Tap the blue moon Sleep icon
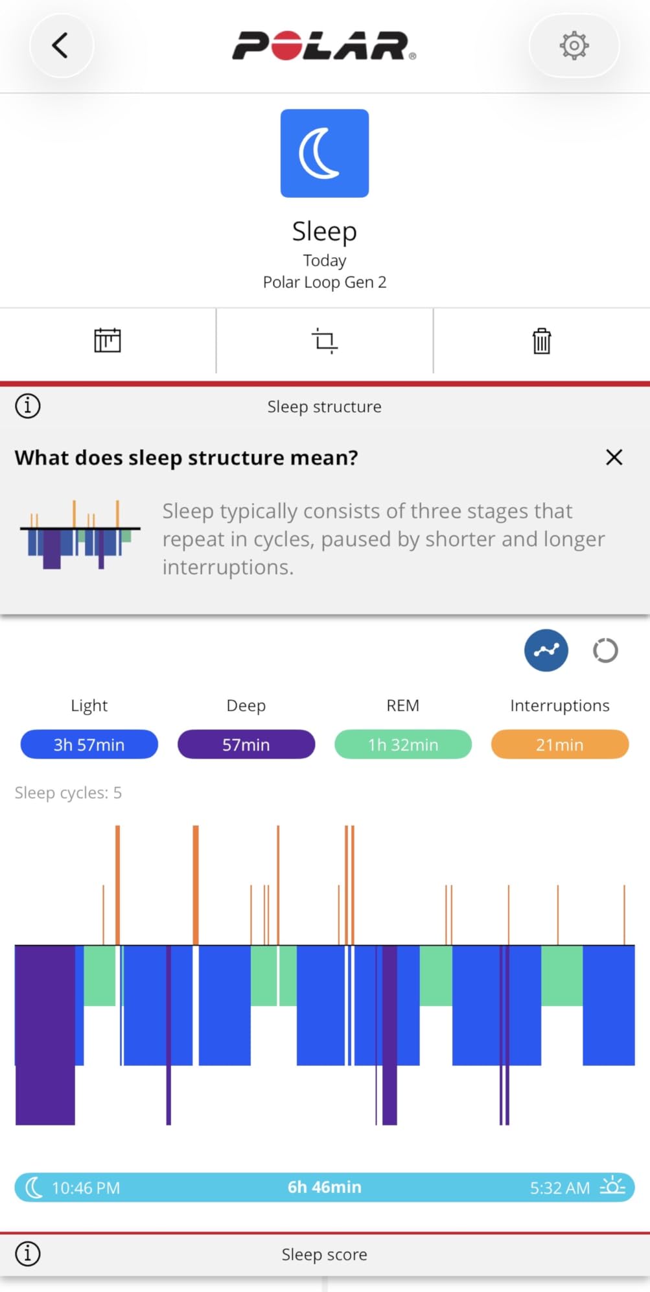Screen dimensions: 650x1292 (x=325, y=153)
